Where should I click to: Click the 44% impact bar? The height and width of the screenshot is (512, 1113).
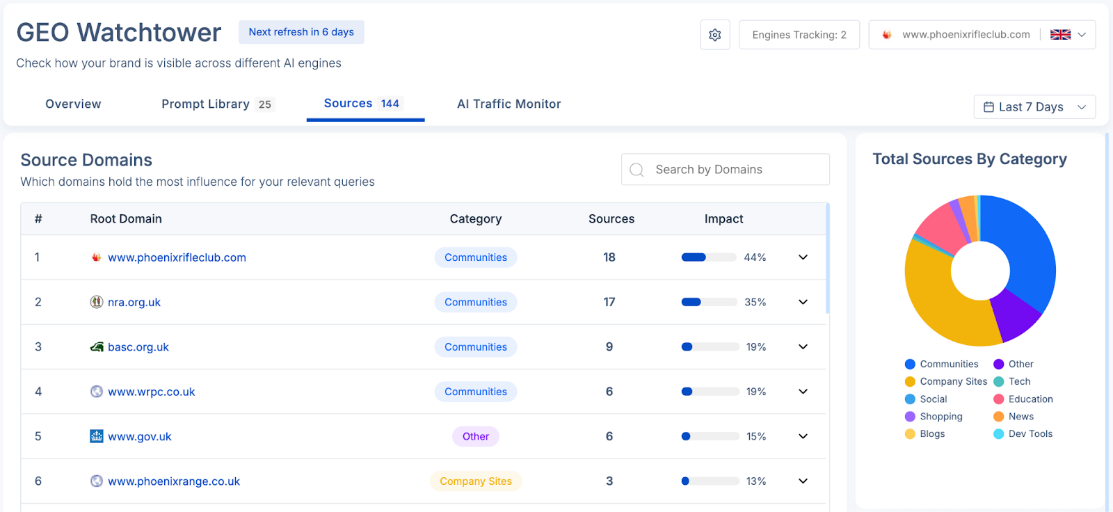click(709, 257)
